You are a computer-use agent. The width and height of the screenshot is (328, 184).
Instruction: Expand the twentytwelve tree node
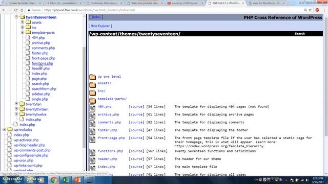(x=16, y=114)
